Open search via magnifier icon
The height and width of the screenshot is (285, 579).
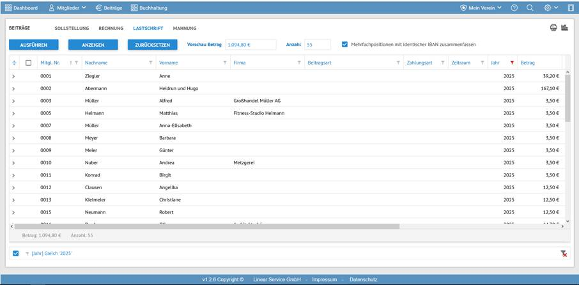530,8
